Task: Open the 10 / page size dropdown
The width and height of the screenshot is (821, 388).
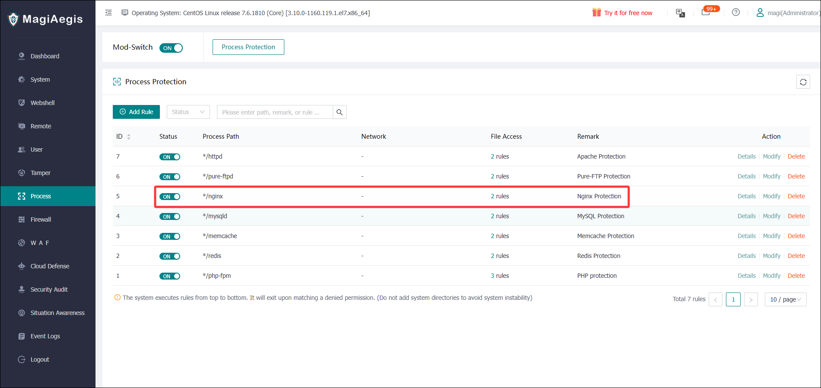Action: (x=786, y=299)
